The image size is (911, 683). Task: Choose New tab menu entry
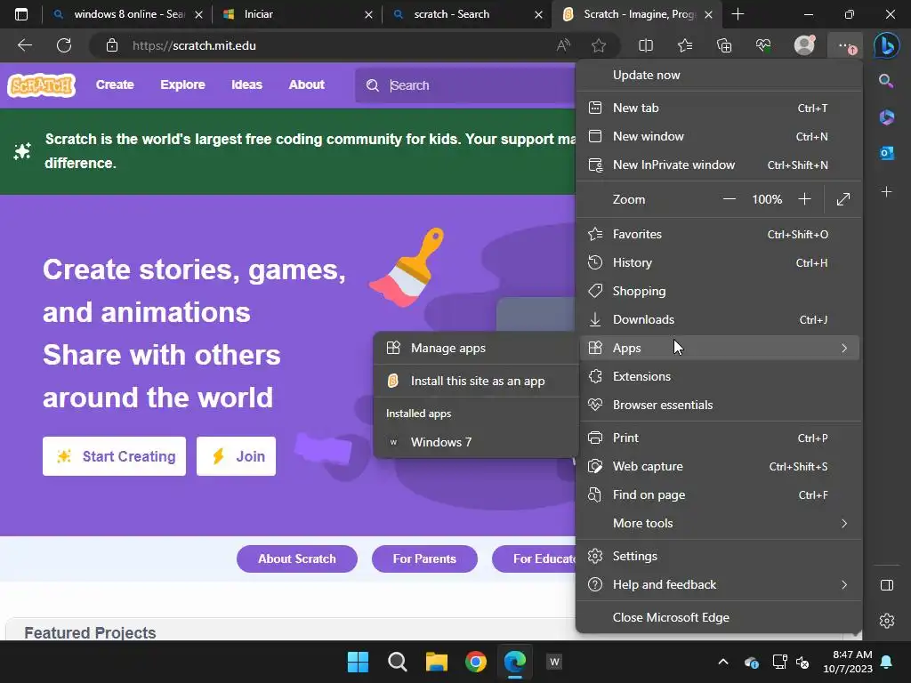(719, 108)
